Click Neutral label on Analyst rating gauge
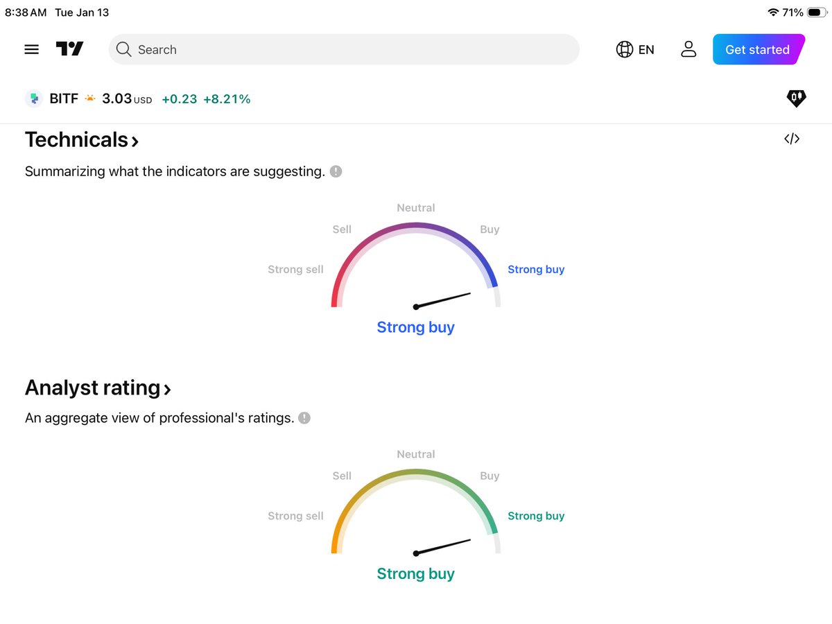The width and height of the screenshot is (832, 624). click(416, 455)
